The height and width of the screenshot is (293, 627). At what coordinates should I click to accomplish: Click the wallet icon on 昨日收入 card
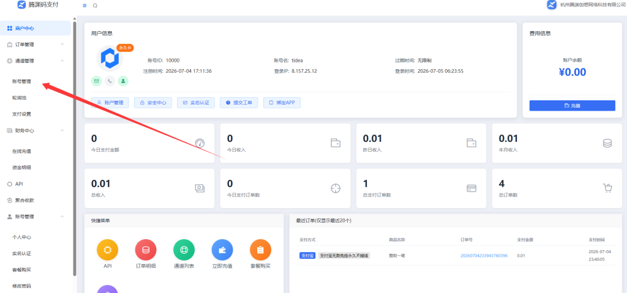(x=472, y=143)
